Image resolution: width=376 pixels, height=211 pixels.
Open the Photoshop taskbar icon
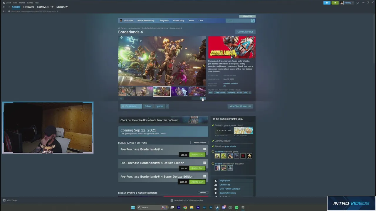tap(204, 207)
